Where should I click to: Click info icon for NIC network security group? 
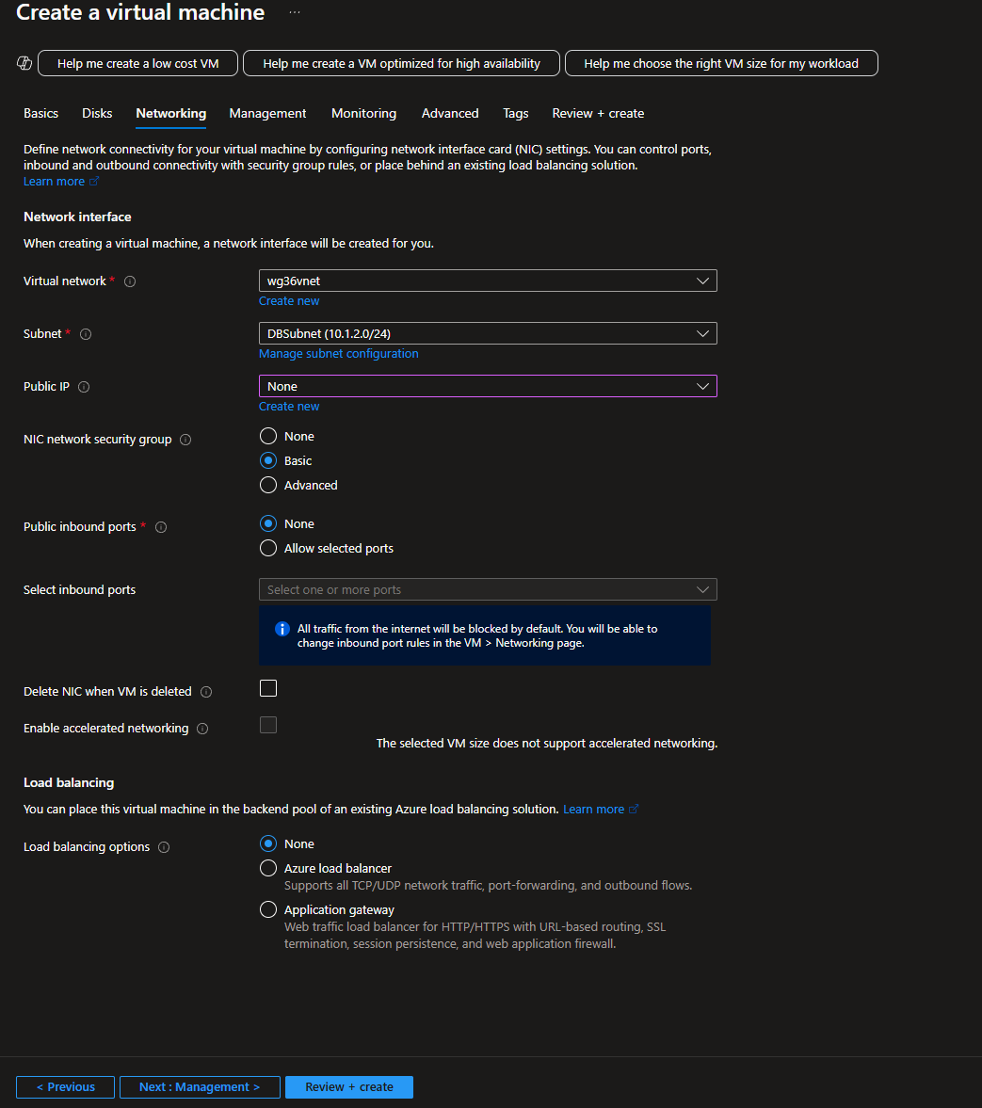[x=185, y=440]
